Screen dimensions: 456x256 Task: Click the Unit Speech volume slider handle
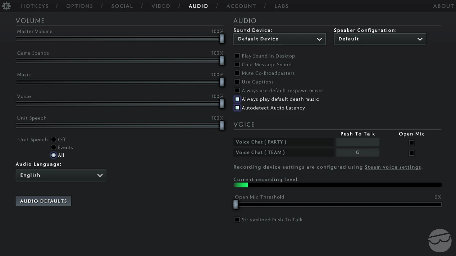point(222,125)
